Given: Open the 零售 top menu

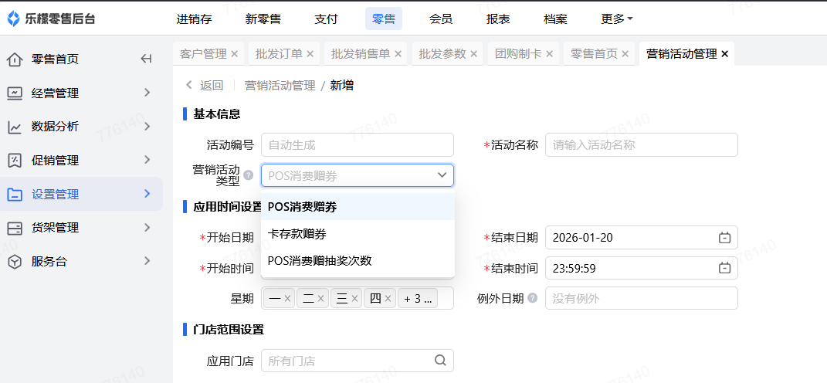Looking at the screenshot, I should click(384, 19).
